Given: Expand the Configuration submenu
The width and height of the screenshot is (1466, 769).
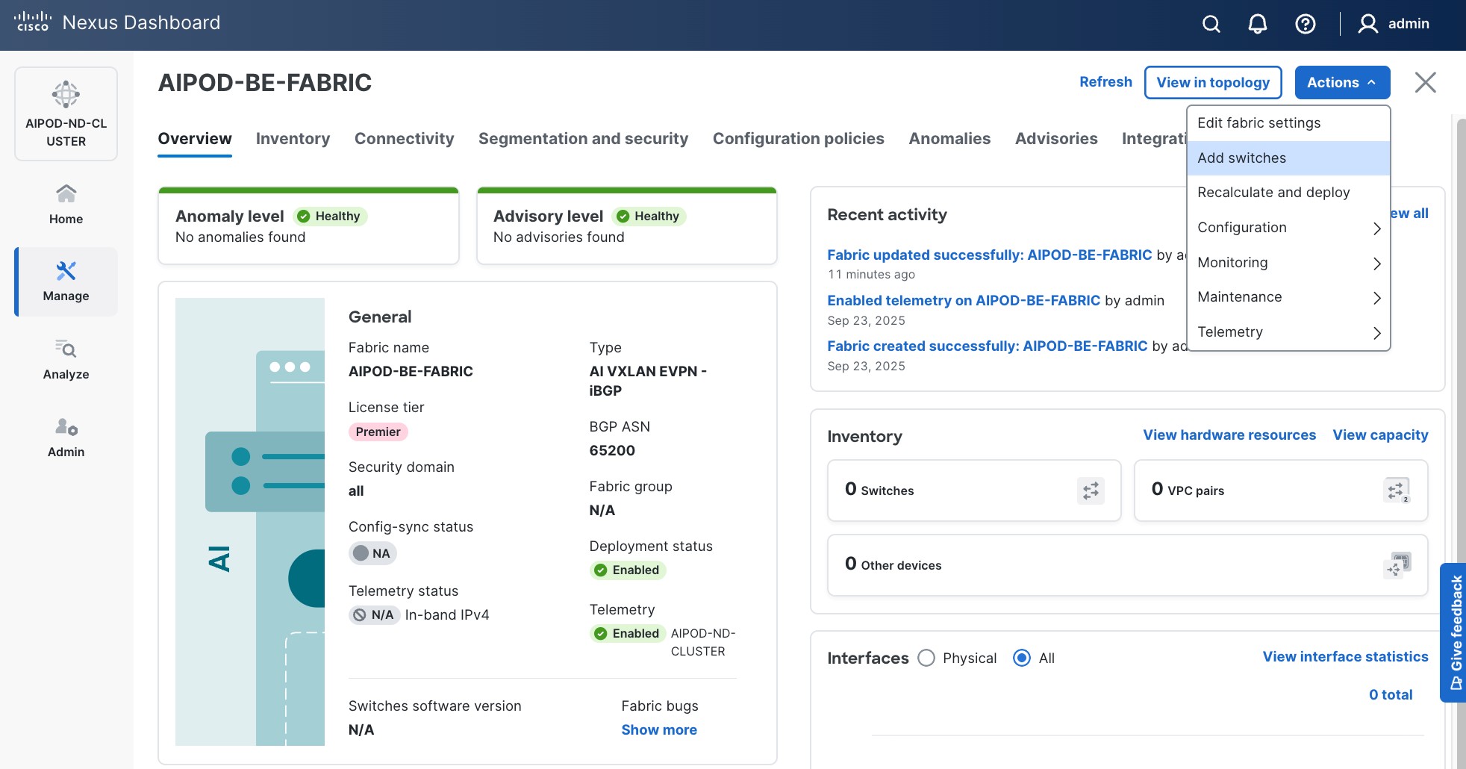Looking at the screenshot, I should click(x=1241, y=227).
